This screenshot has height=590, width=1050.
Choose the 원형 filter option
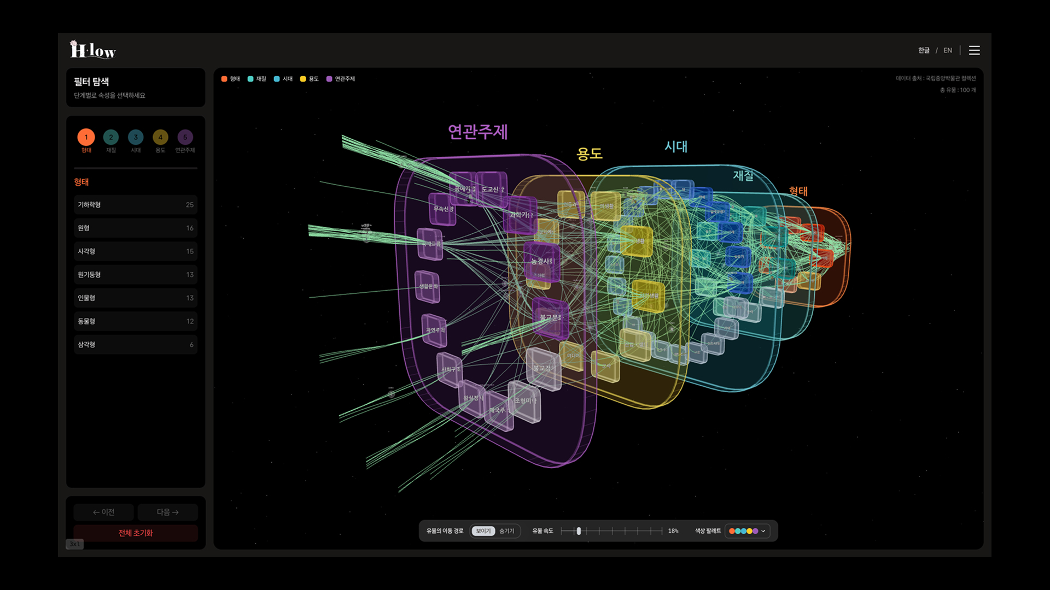[136, 228]
